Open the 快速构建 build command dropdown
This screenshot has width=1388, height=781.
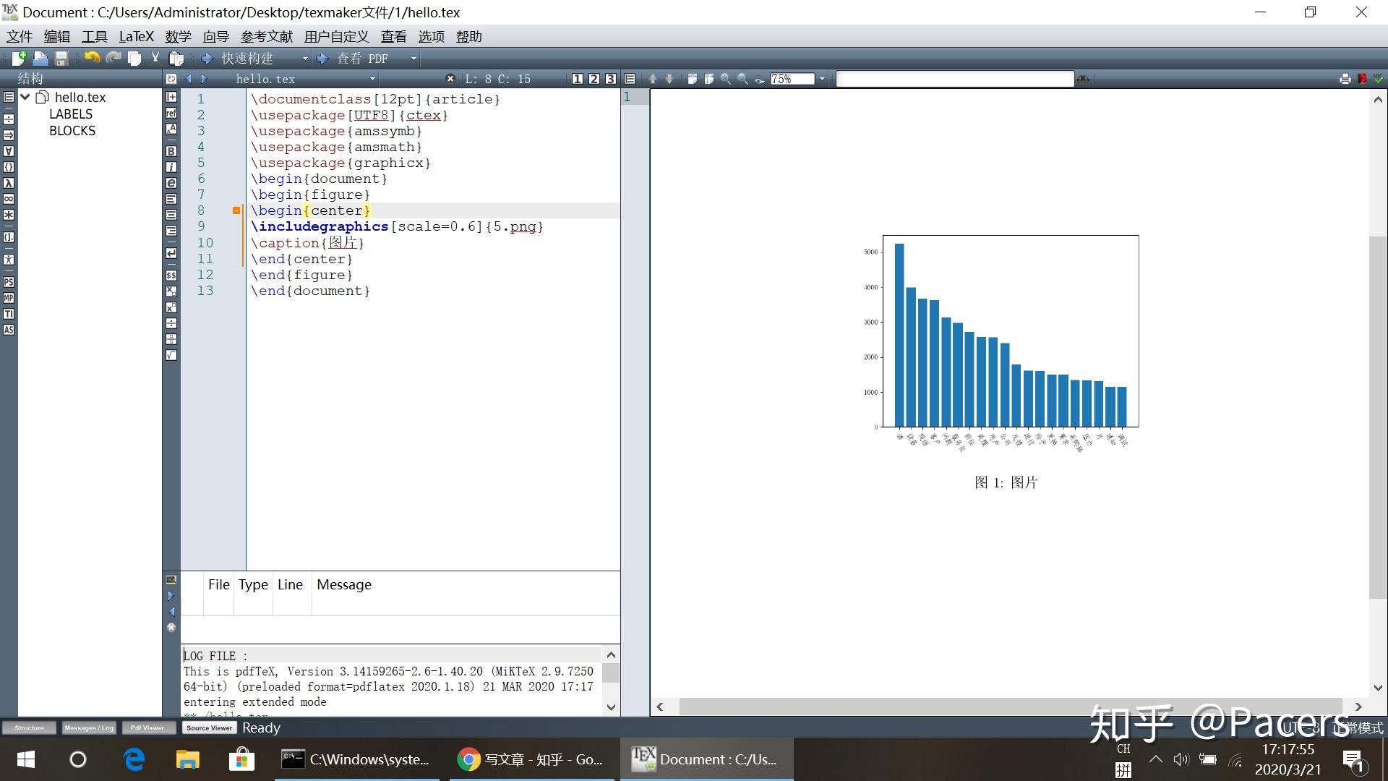point(305,59)
